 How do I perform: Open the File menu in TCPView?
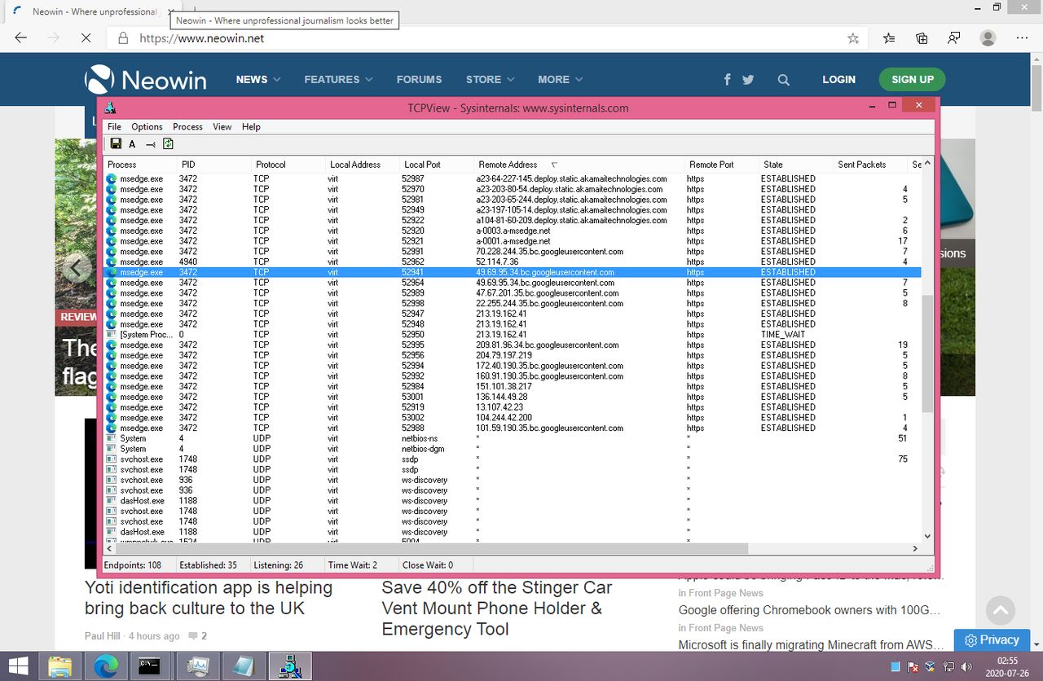114,126
